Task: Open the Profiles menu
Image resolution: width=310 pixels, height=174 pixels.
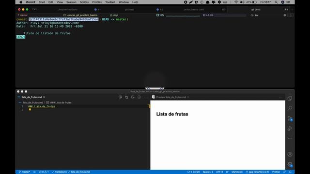Action: coord(97,2)
